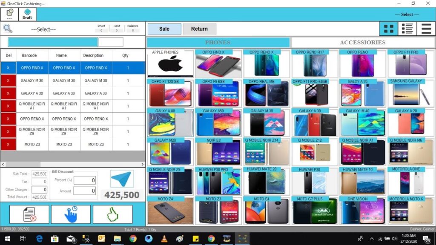This screenshot has width=436, height=245.
Task: Click the clock history icon in top toolbar
Action: click(9, 14)
